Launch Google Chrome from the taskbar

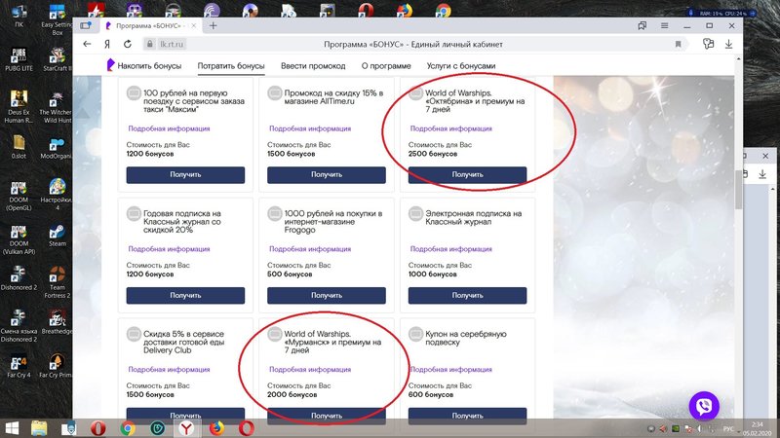click(128, 428)
